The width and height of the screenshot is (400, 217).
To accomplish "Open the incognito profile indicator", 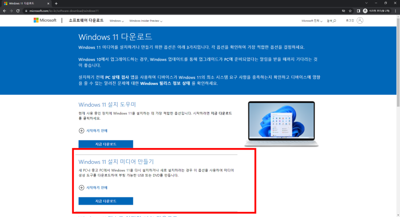I will (x=377, y=11).
